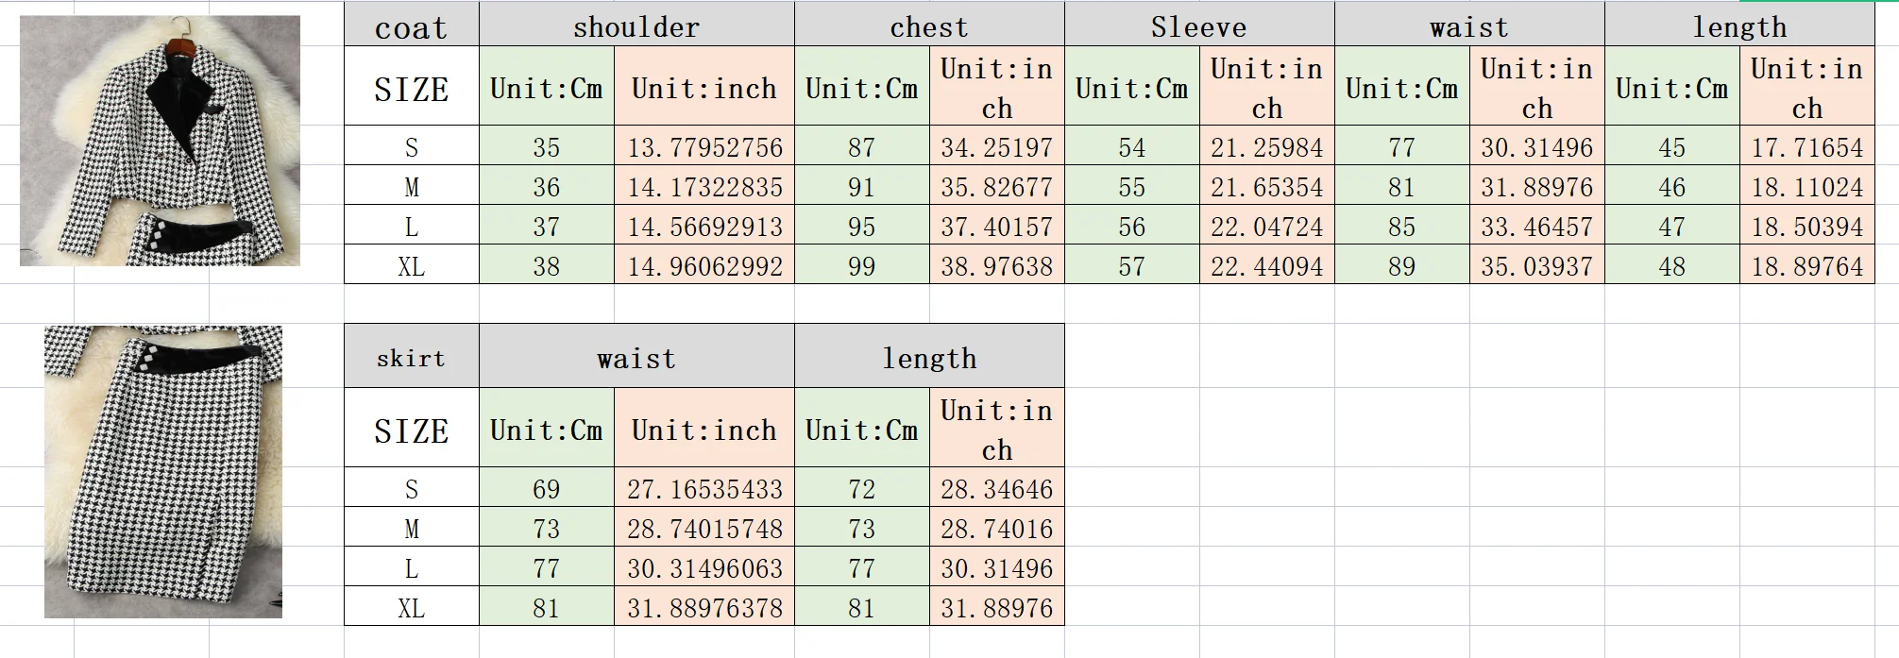Screen dimensions: 1899x658
Task: Click the skirt table 'SIZE' cell
Action: click(411, 430)
